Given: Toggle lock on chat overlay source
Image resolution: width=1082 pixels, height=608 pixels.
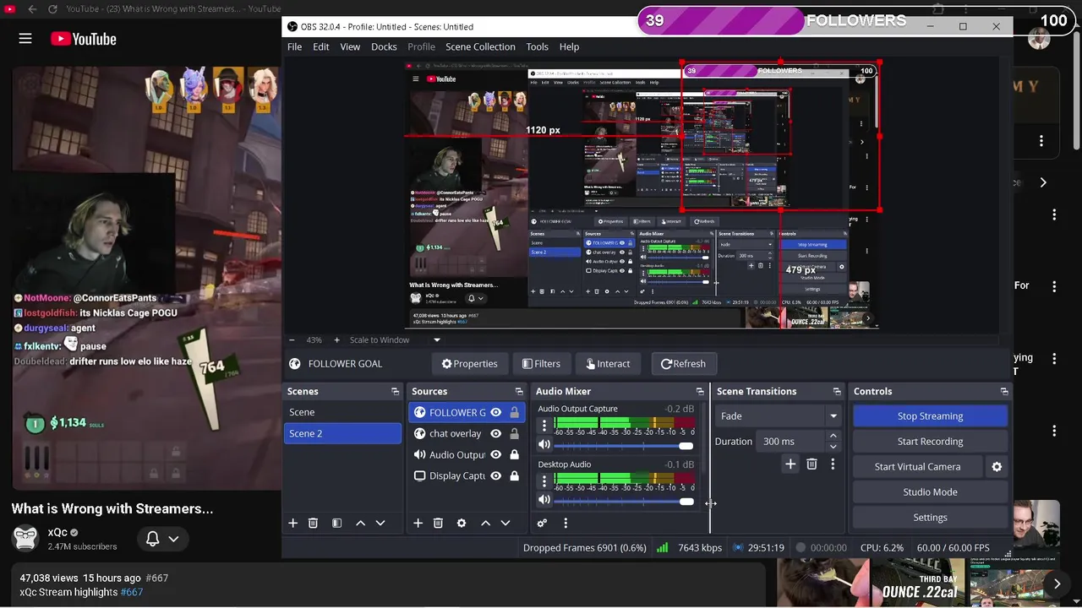Looking at the screenshot, I should pos(514,433).
